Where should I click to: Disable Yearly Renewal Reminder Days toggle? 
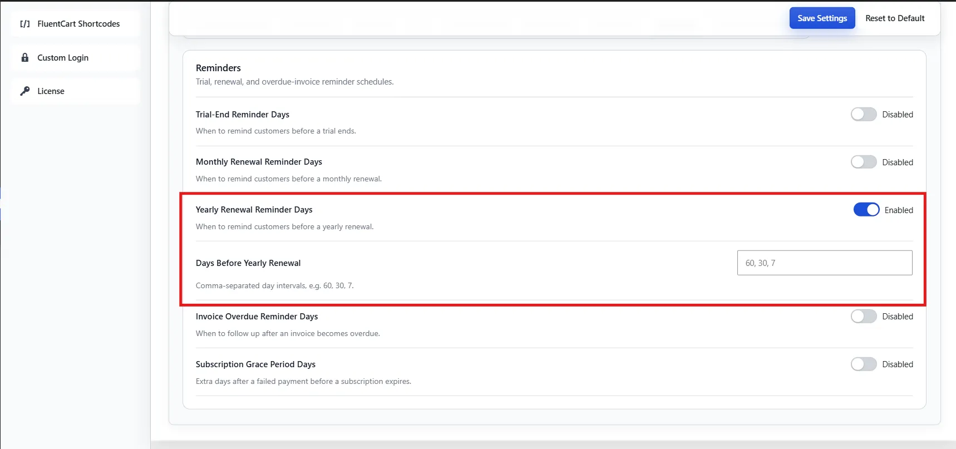866,210
